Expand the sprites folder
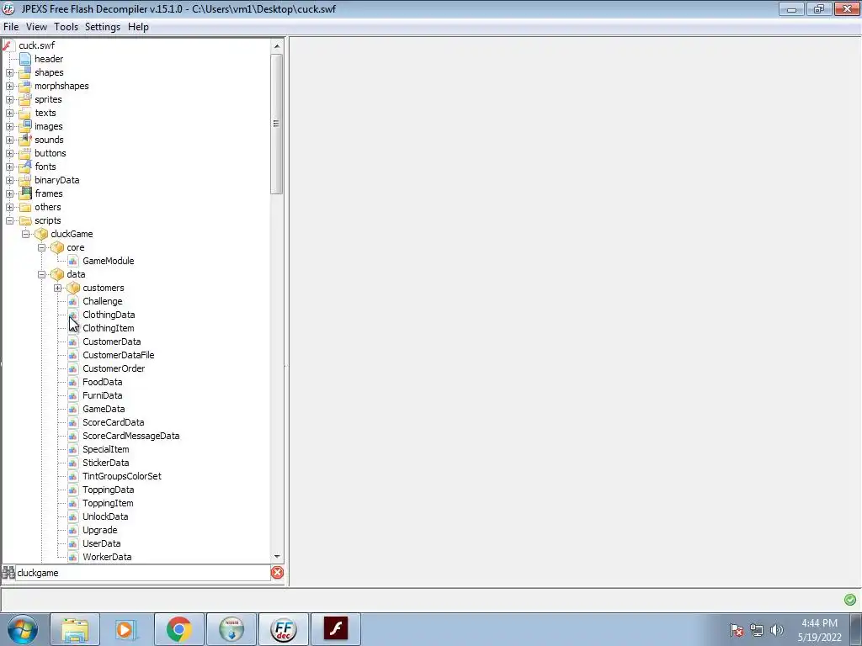The image size is (862, 646). [10, 99]
